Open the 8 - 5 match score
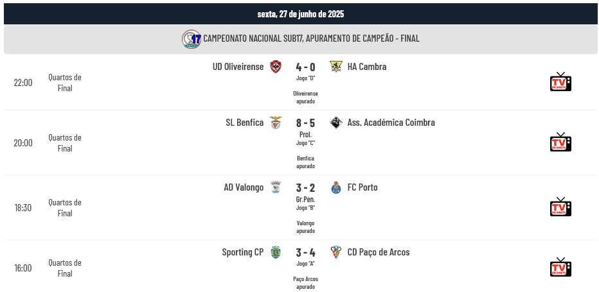Viewport: 599px width, 292px height. [306, 123]
